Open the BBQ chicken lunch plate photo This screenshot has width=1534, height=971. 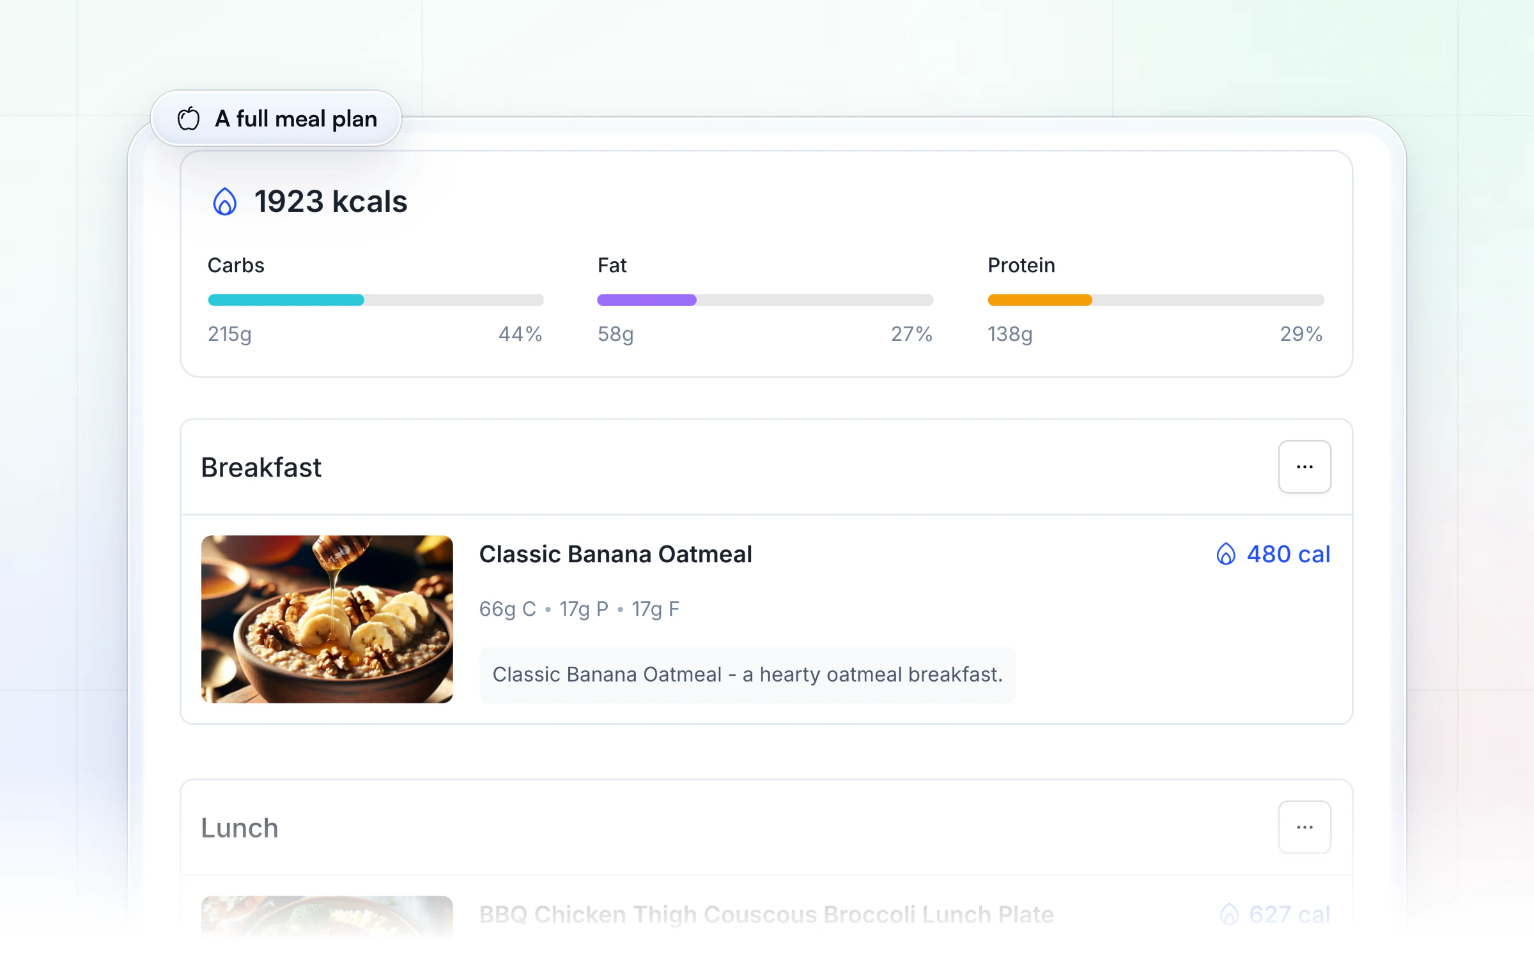[x=327, y=917]
